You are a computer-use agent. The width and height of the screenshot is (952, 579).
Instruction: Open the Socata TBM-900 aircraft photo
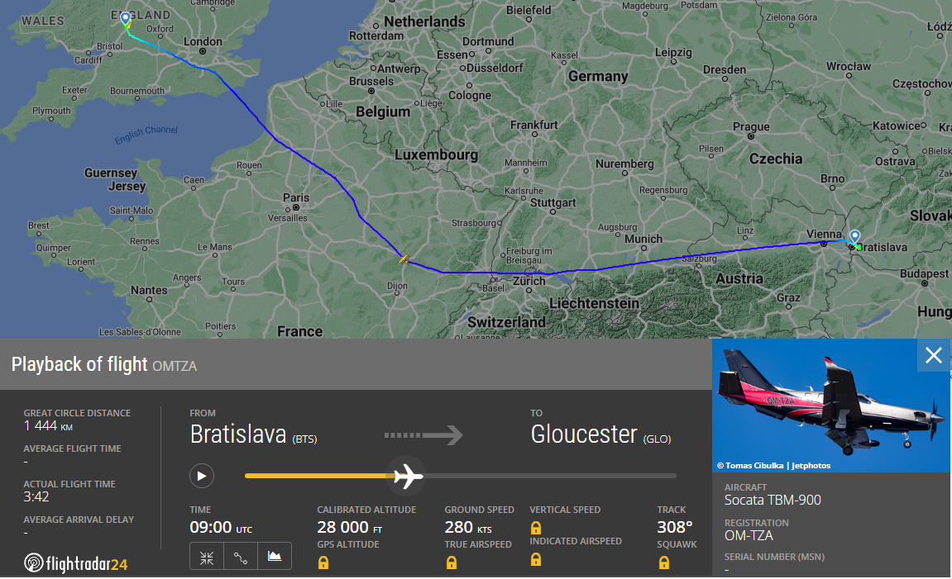coord(830,405)
